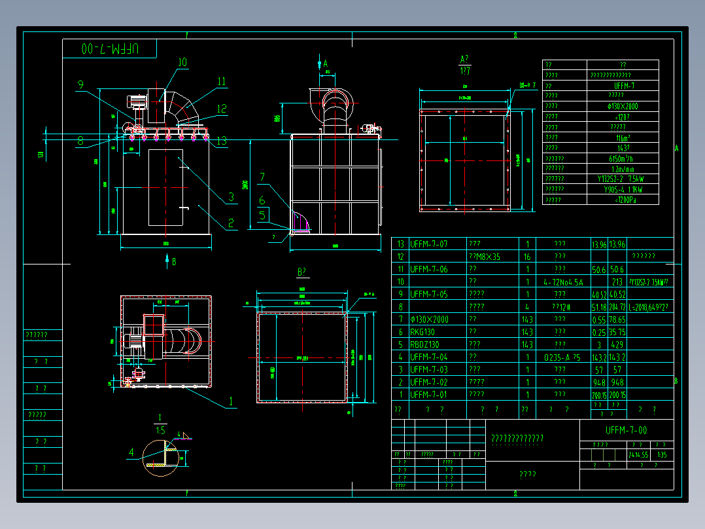This screenshot has width=705, height=529.
Task: Click callout number '2' on front view
Action: click(x=231, y=223)
